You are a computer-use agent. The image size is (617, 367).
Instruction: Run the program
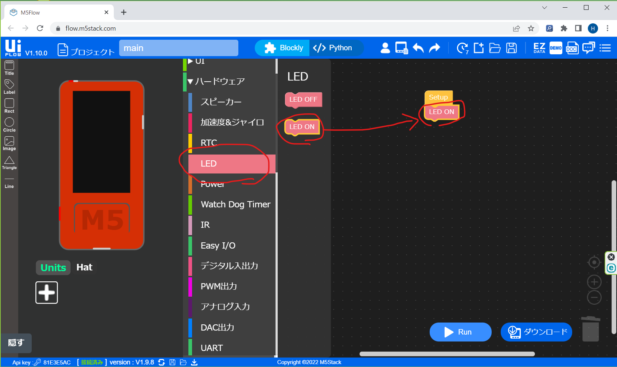coord(460,332)
